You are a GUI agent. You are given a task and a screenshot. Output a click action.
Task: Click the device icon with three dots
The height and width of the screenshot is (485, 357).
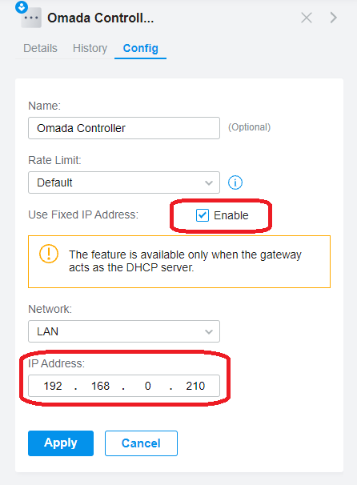tap(31, 18)
